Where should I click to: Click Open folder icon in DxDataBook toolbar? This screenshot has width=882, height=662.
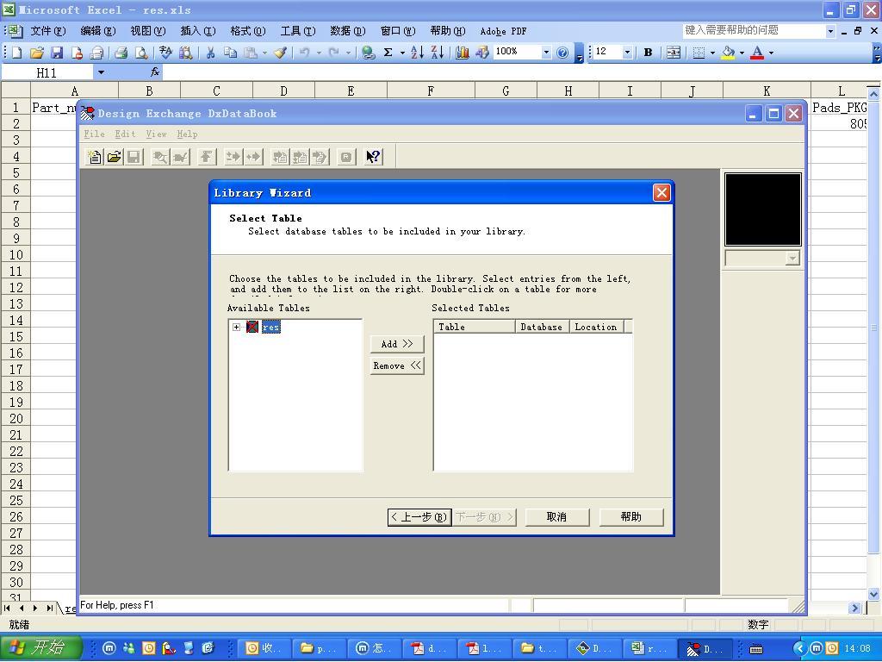coord(115,157)
